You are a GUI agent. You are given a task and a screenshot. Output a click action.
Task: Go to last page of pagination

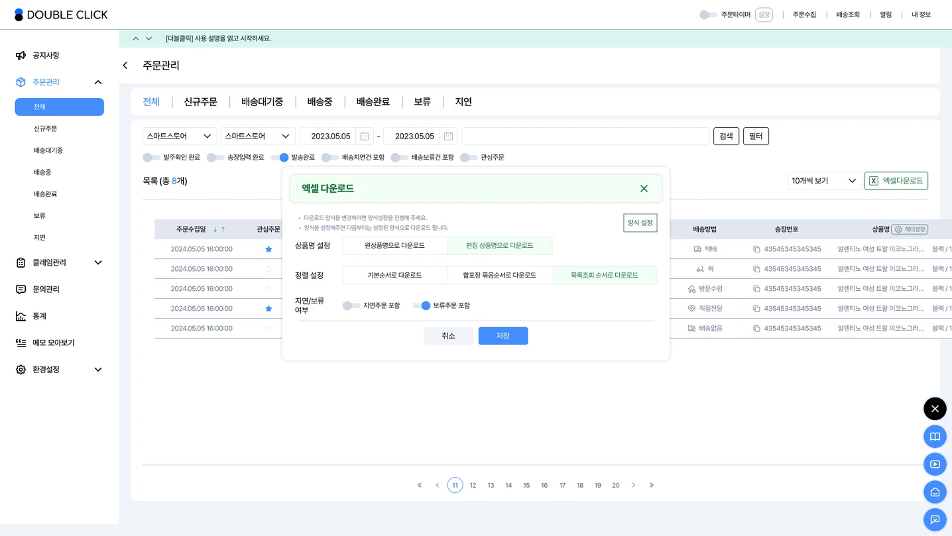(x=652, y=486)
